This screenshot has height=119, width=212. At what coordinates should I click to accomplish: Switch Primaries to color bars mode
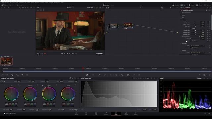coord(73,78)
